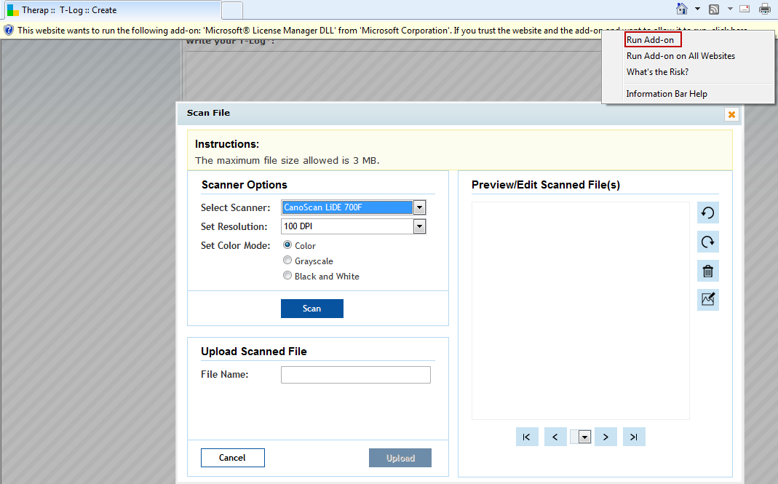
Task: Click the Cancel button
Action: click(233, 458)
